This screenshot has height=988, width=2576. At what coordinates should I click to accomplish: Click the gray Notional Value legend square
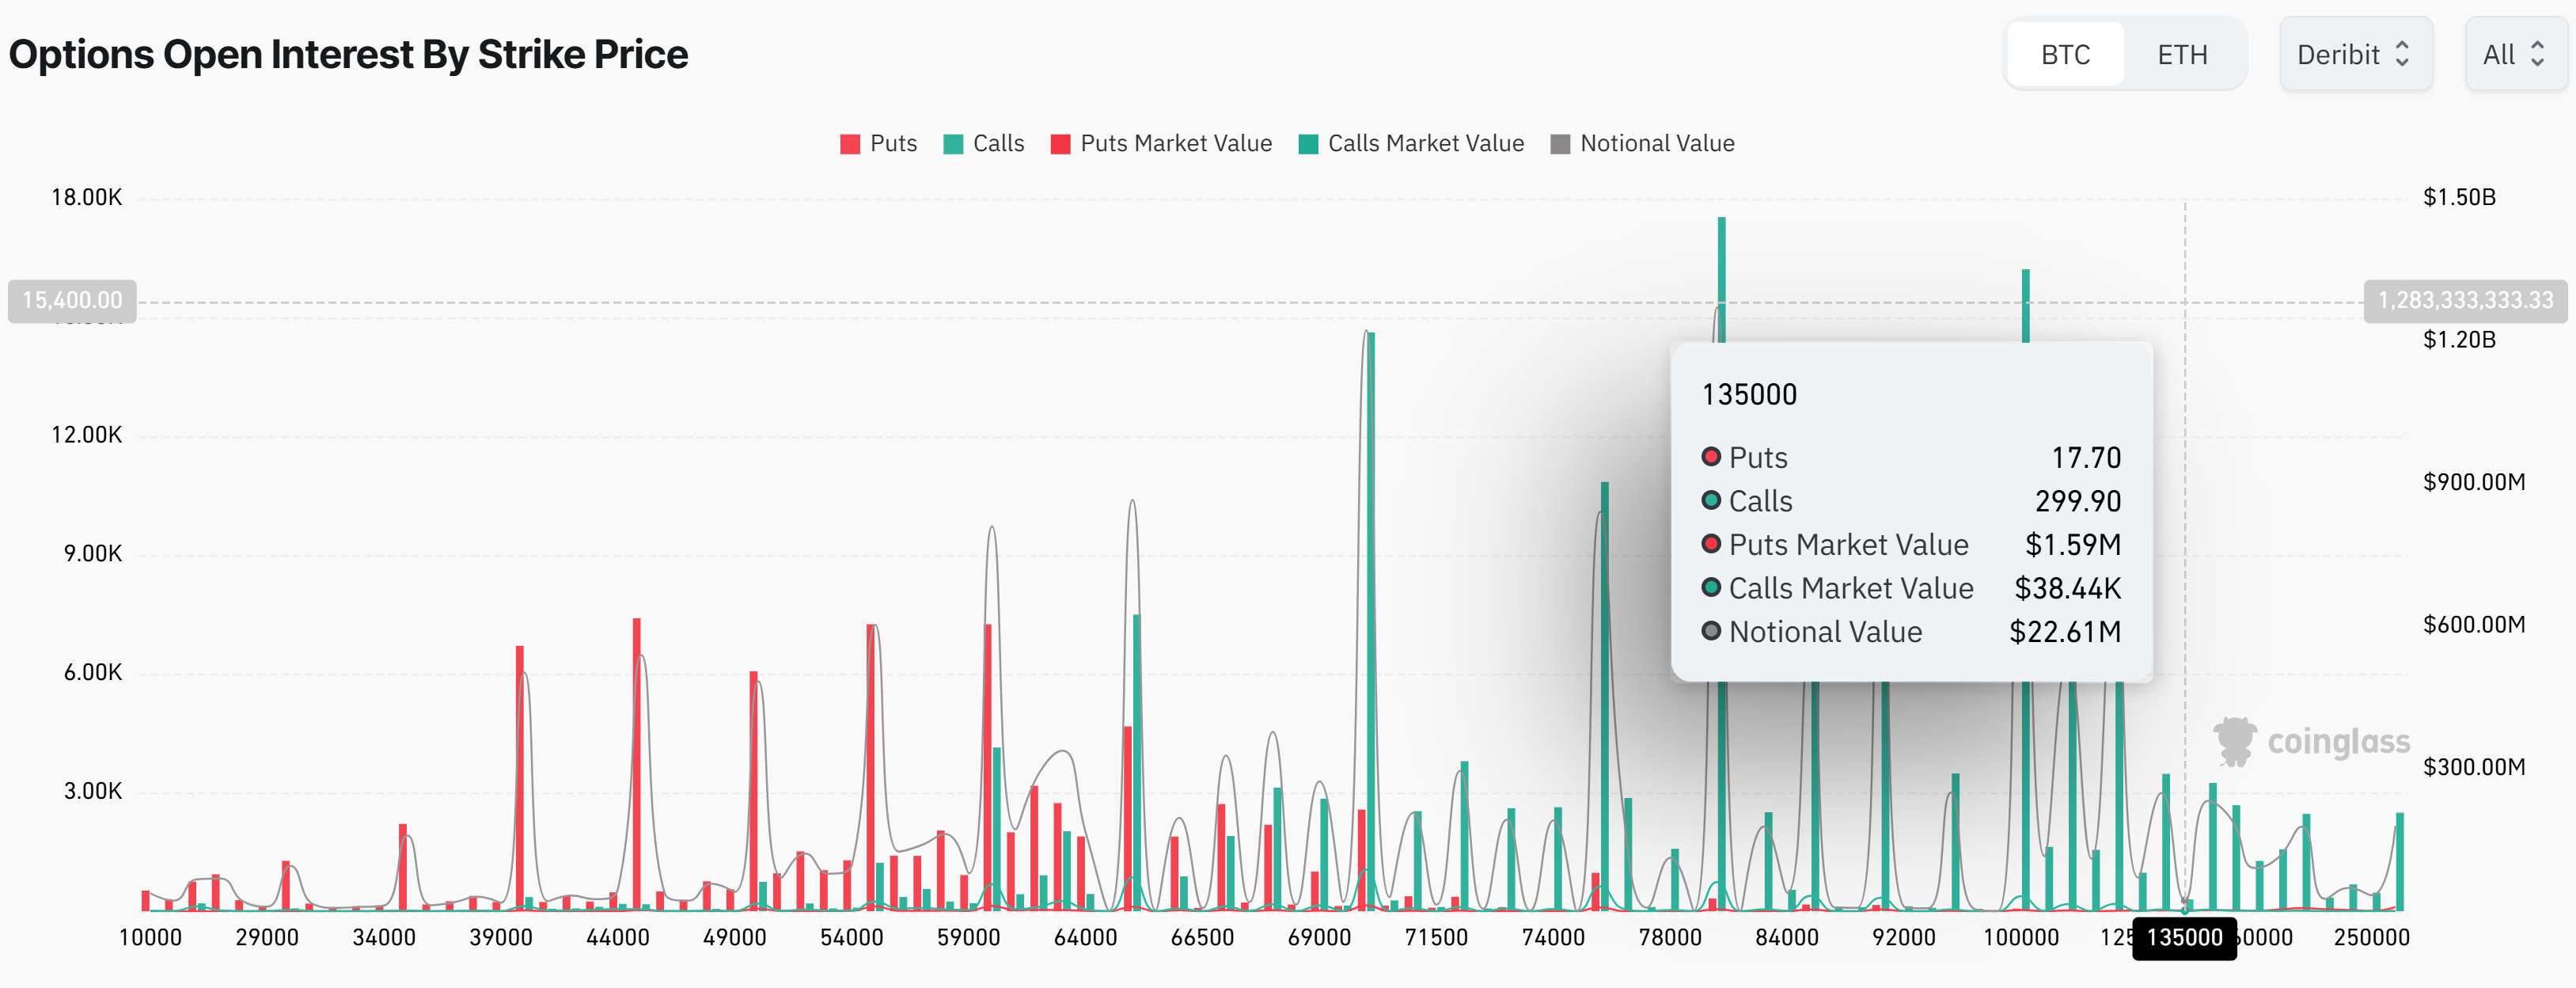1560,144
